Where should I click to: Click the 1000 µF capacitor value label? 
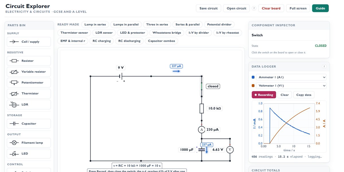(187, 150)
